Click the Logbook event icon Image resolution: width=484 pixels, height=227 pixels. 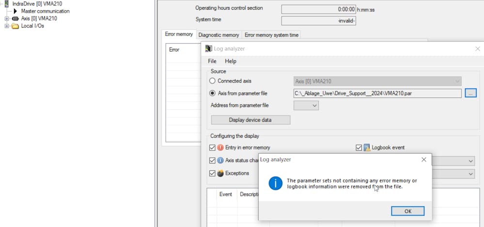point(367,147)
